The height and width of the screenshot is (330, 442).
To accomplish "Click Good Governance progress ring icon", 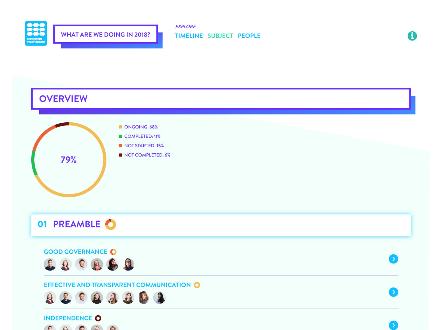I will point(113,252).
